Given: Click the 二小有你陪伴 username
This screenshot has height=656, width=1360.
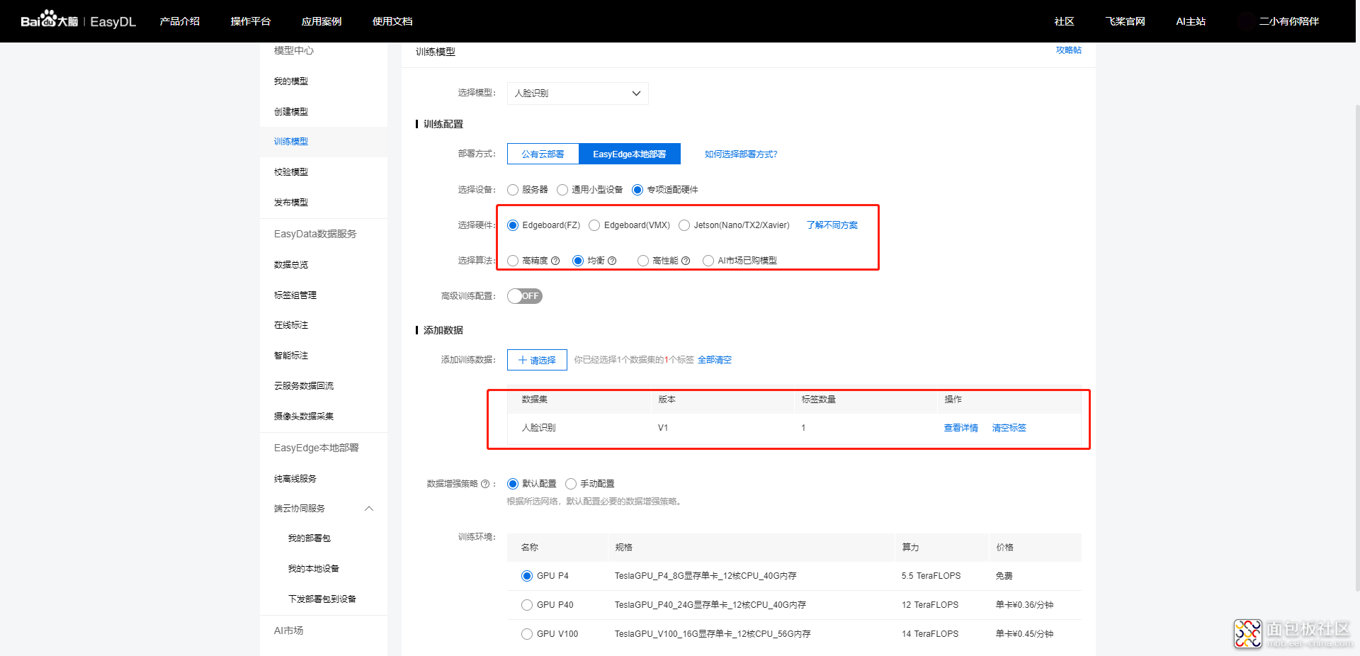Looking at the screenshot, I should [x=1289, y=21].
